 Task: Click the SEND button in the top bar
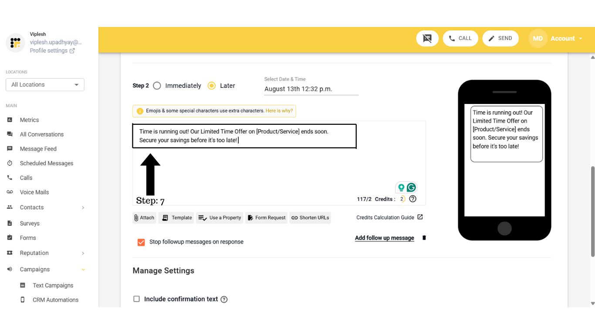coord(500,38)
